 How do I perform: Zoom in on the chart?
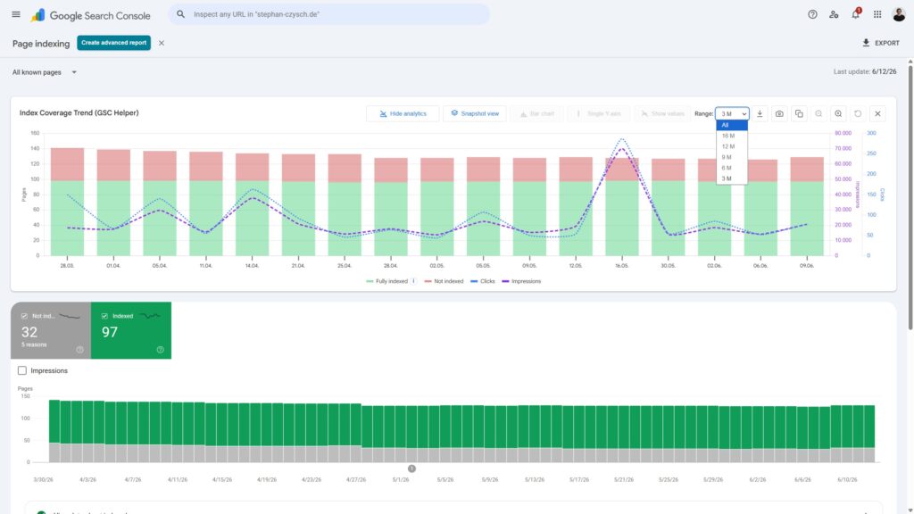(838, 113)
